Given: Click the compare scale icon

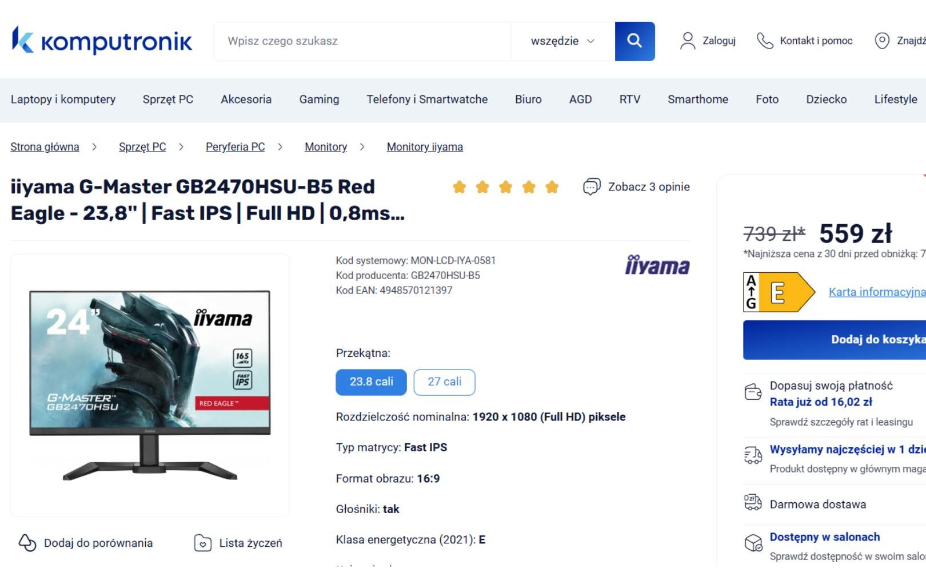Looking at the screenshot, I should [x=27, y=542].
